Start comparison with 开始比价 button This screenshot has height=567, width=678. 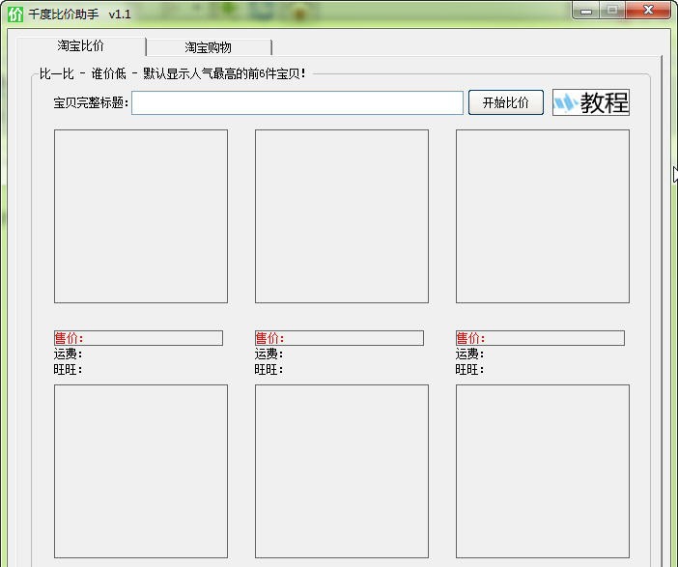pos(506,102)
